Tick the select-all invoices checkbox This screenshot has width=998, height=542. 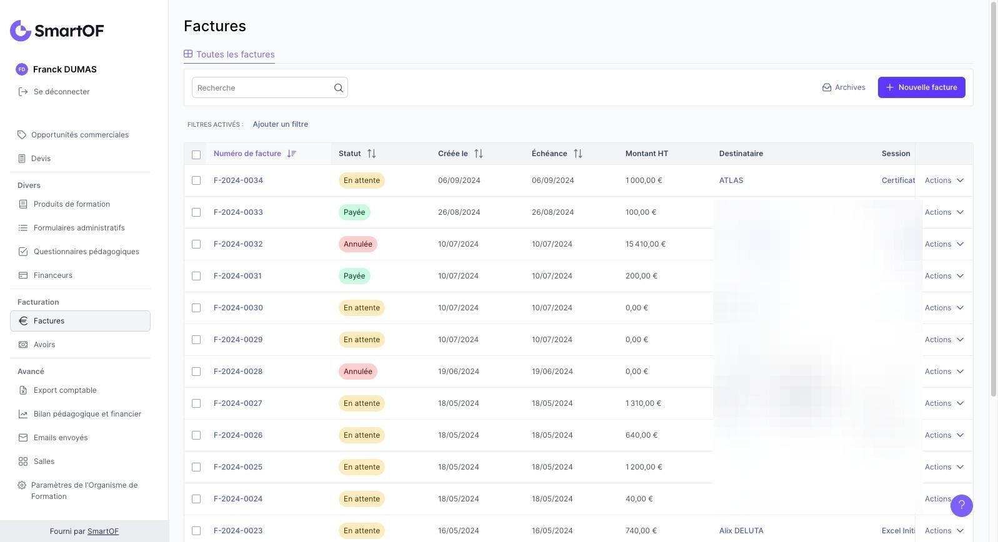tap(196, 154)
